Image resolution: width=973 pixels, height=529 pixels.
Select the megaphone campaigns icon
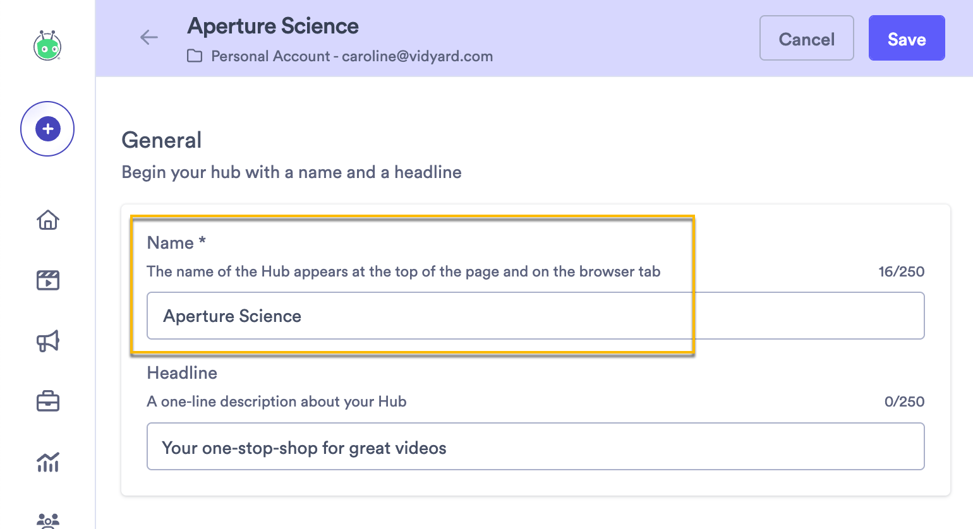tap(47, 340)
